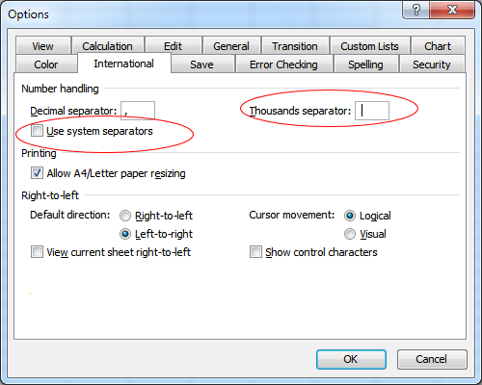
Task: Select Logical cursor movement
Action: pyautogui.click(x=350, y=216)
